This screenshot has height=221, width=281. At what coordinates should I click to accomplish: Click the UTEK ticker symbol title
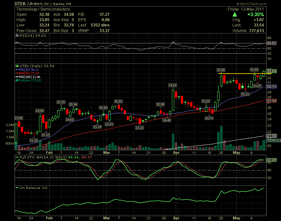tap(20, 4)
